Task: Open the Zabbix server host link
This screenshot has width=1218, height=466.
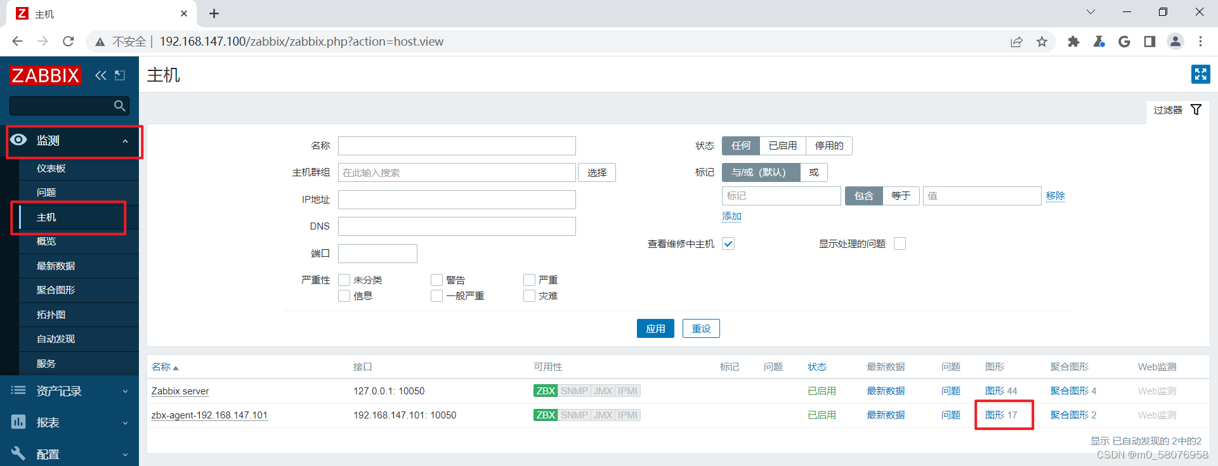Action: pos(180,391)
